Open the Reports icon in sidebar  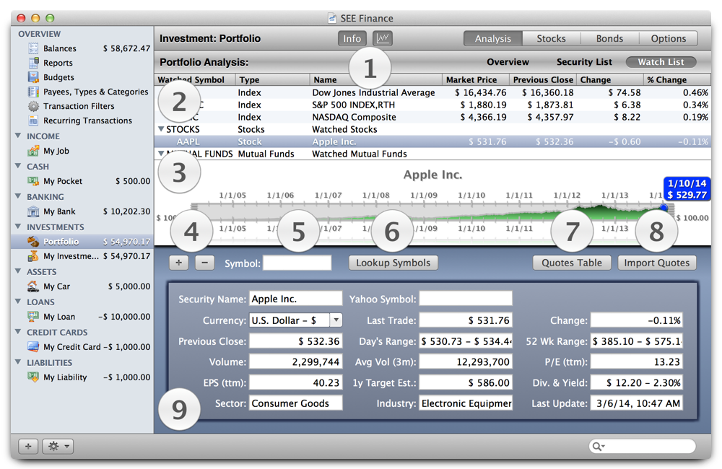33,63
